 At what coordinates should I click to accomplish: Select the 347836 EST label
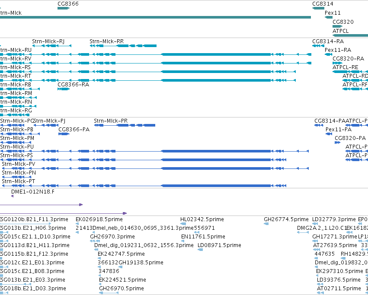click(109, 271)
